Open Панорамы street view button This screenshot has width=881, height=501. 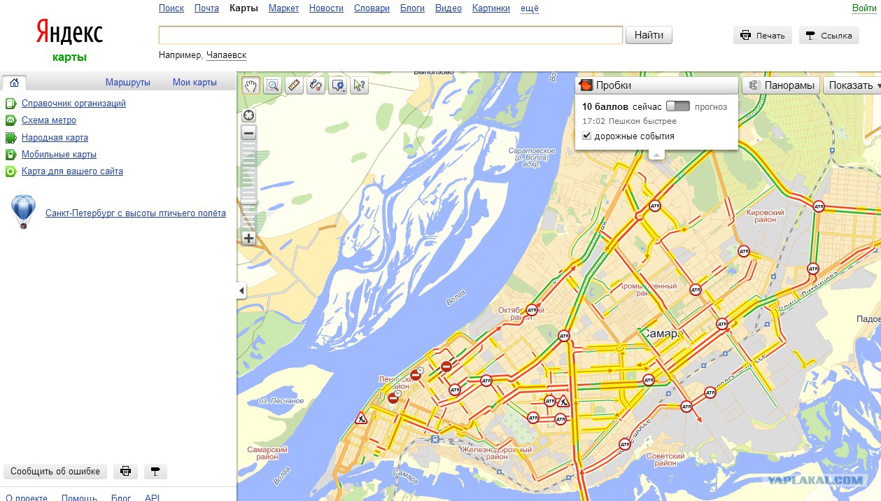tap(782, 85)
